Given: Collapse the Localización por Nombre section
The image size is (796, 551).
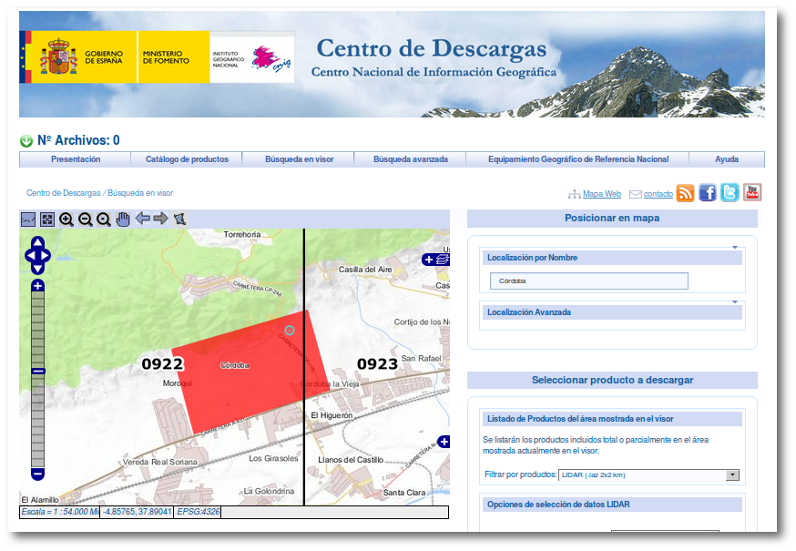Looking at the screenshot, I should tap(734, 248).
